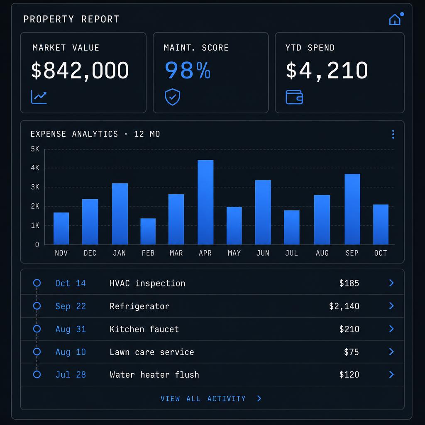This screenshot has height=425, width=425.
Task: Open the three-dot menu in Expense Analytics
Action: (x=393, y=134)
